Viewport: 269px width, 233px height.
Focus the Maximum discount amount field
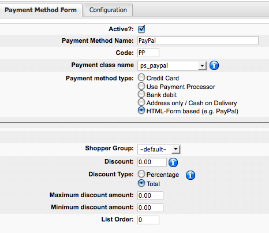[x=150, y=195]
